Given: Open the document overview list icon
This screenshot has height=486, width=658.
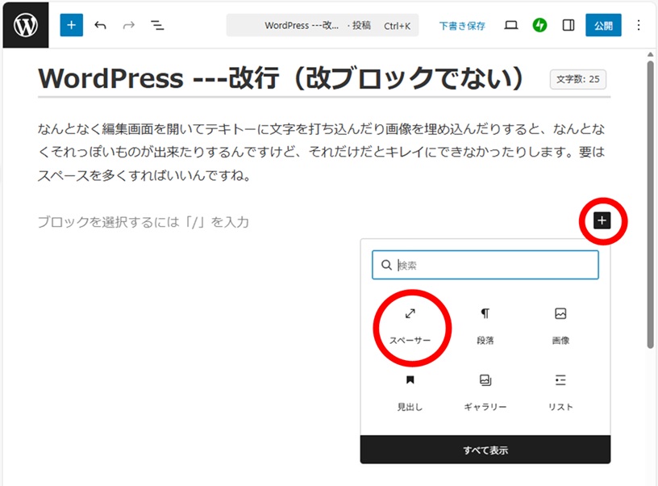Looking at the screenshot, I should click(157, 25).
